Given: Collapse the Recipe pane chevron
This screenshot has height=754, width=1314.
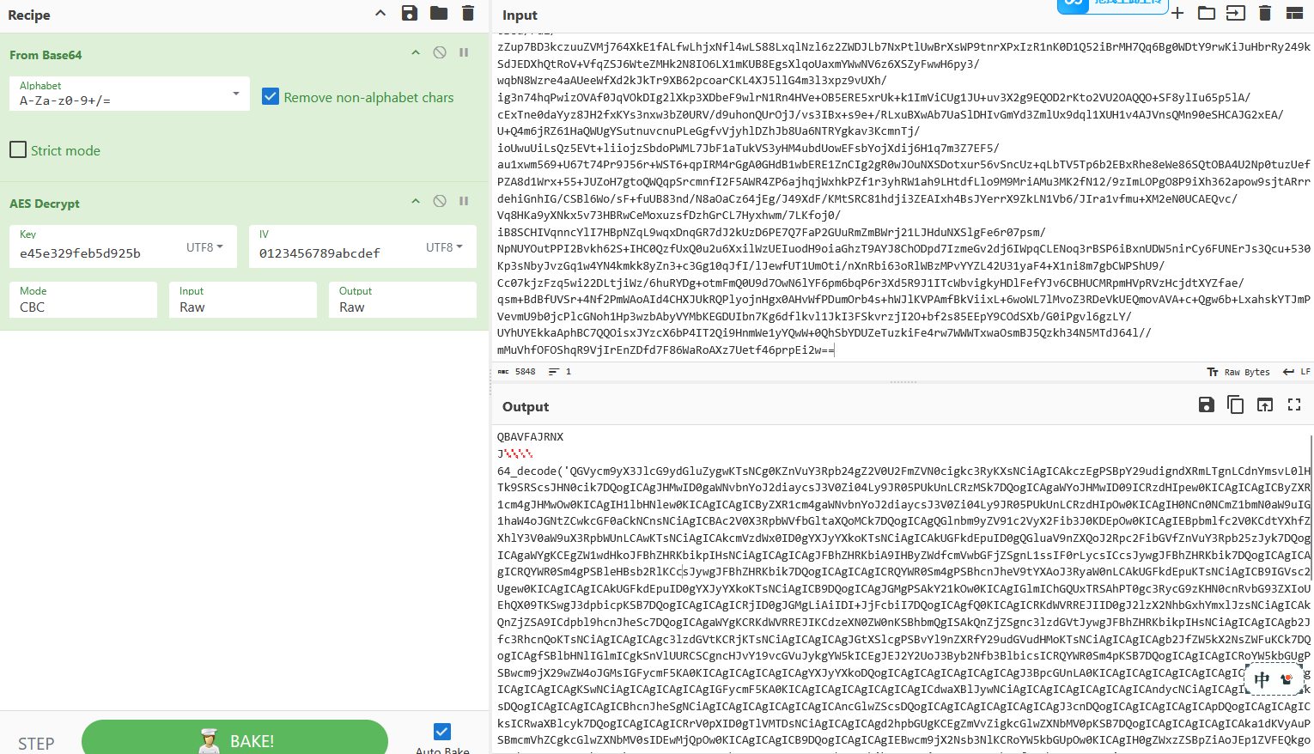Looking at the screenshot, I should coord(380,13).
